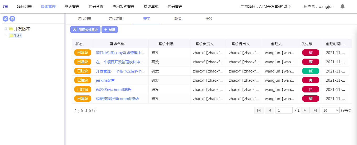Go to the next page arrow

click(x=305, y=110)
